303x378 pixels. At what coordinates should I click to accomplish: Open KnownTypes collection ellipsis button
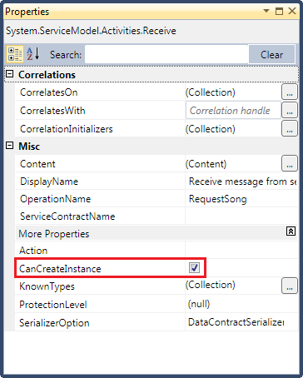tap(290, 286)
